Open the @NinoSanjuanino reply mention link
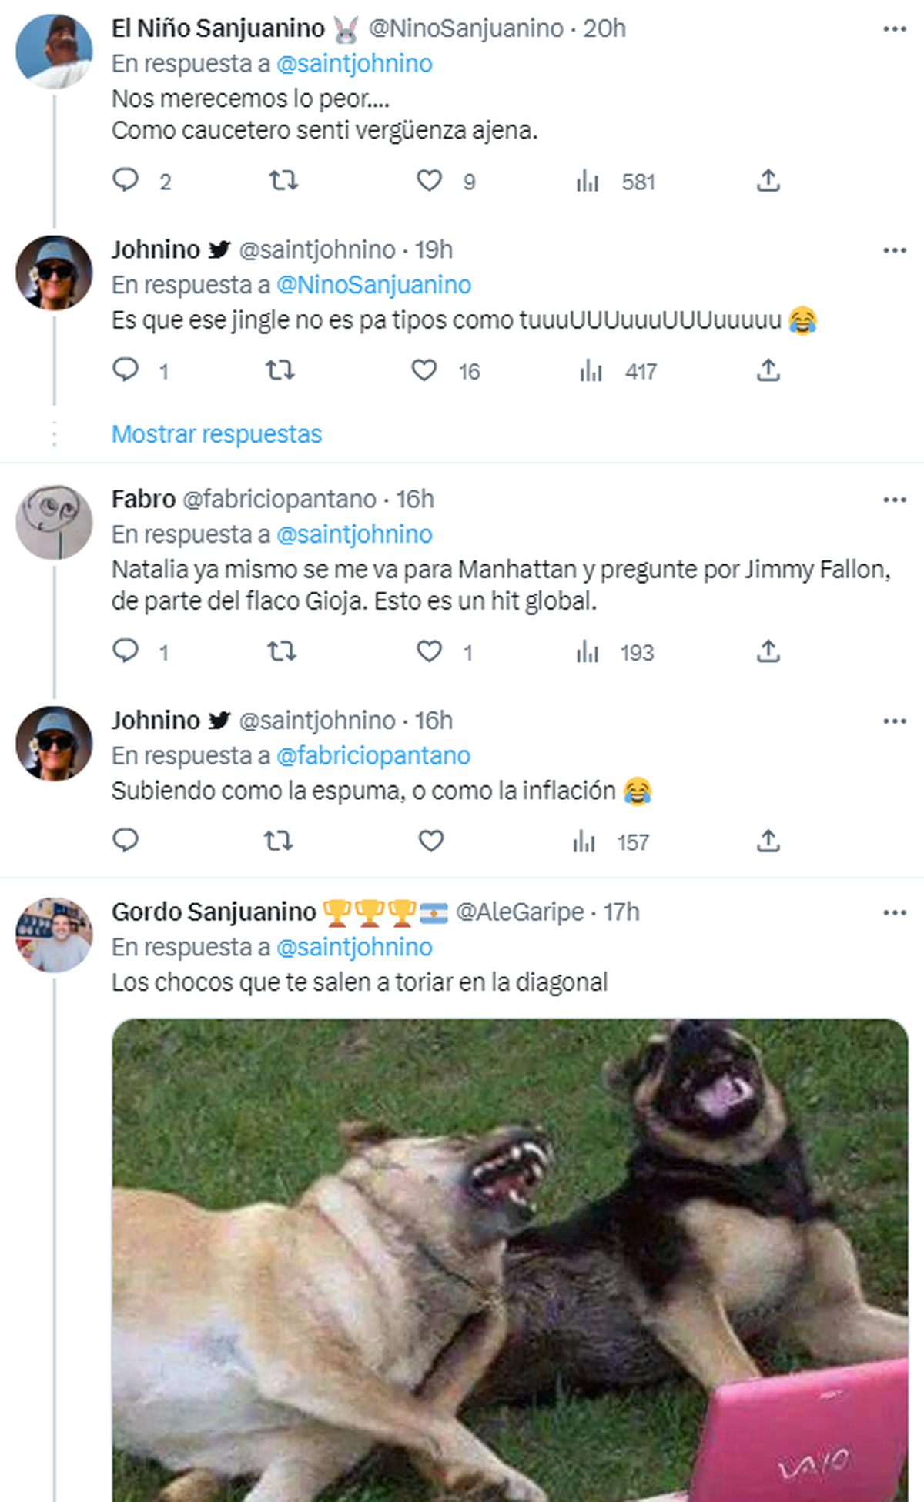Image resolution: width=924 pixels, height=1502 pixels. 373,285
